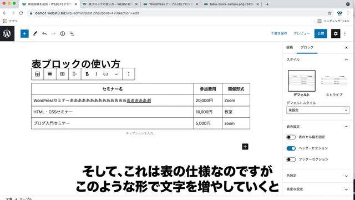Bookmark this page with the star
The image size is (355, 200).
329,13
